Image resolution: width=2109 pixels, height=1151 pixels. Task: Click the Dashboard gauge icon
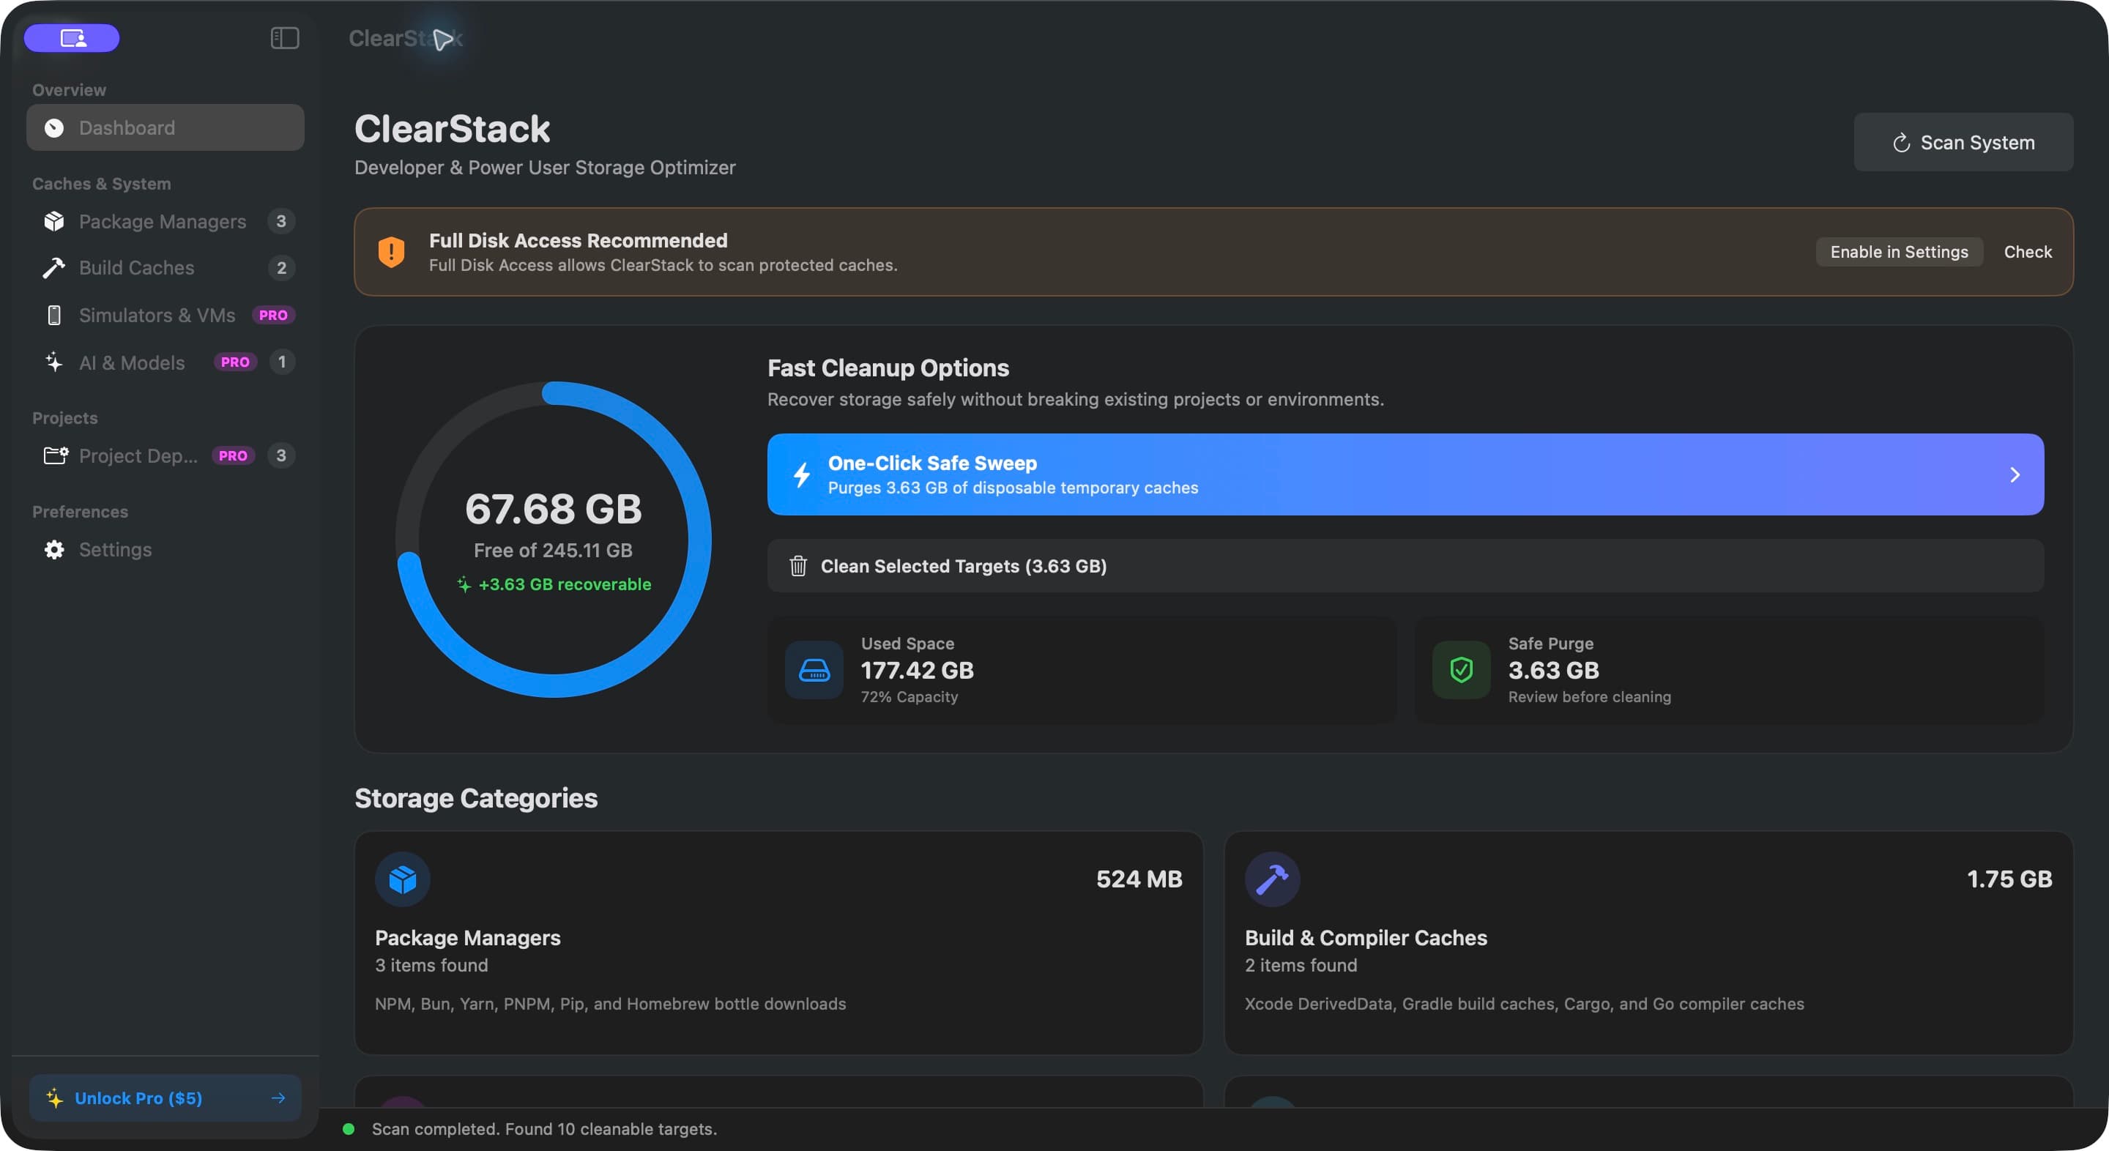coord(54,127)
